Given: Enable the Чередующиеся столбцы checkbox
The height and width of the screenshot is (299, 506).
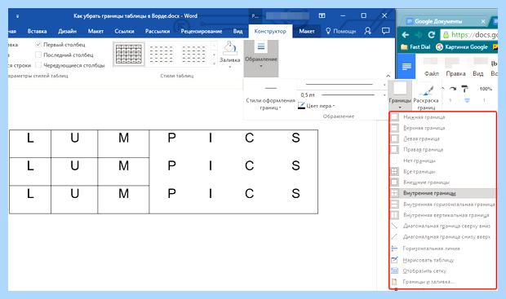Looking at the screenshot, I should tap(38, 65).
